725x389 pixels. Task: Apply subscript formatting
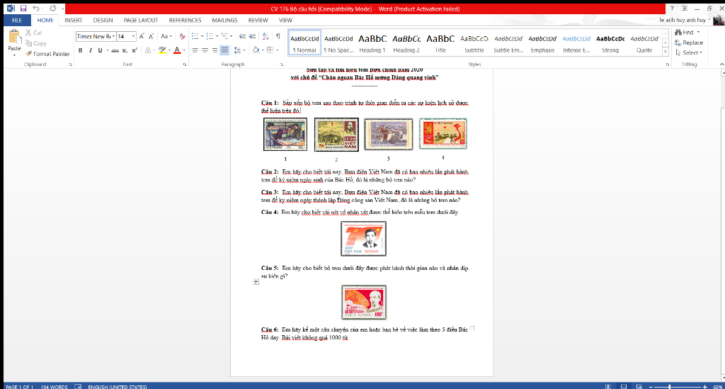point(125,50)
